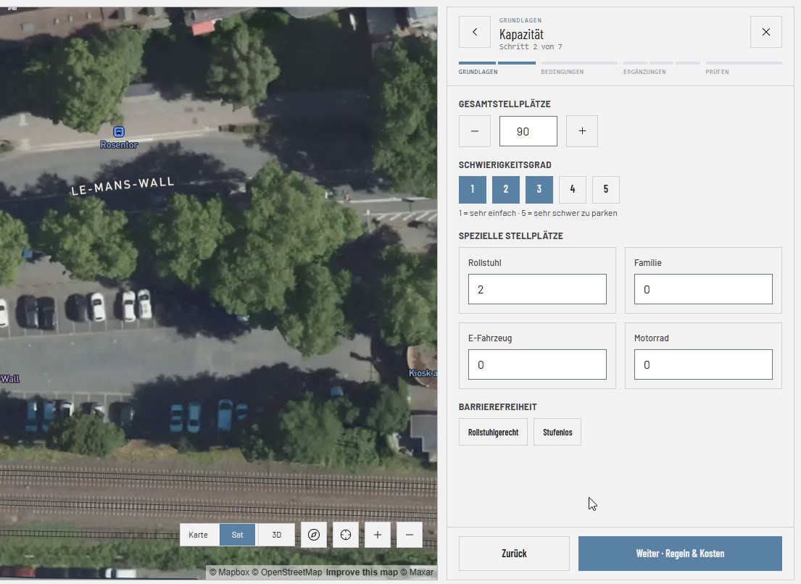The width and height of the screenshot is (801, 584).
Task: Focus the Familie spaces field
Action: click(x=703, y=289)
